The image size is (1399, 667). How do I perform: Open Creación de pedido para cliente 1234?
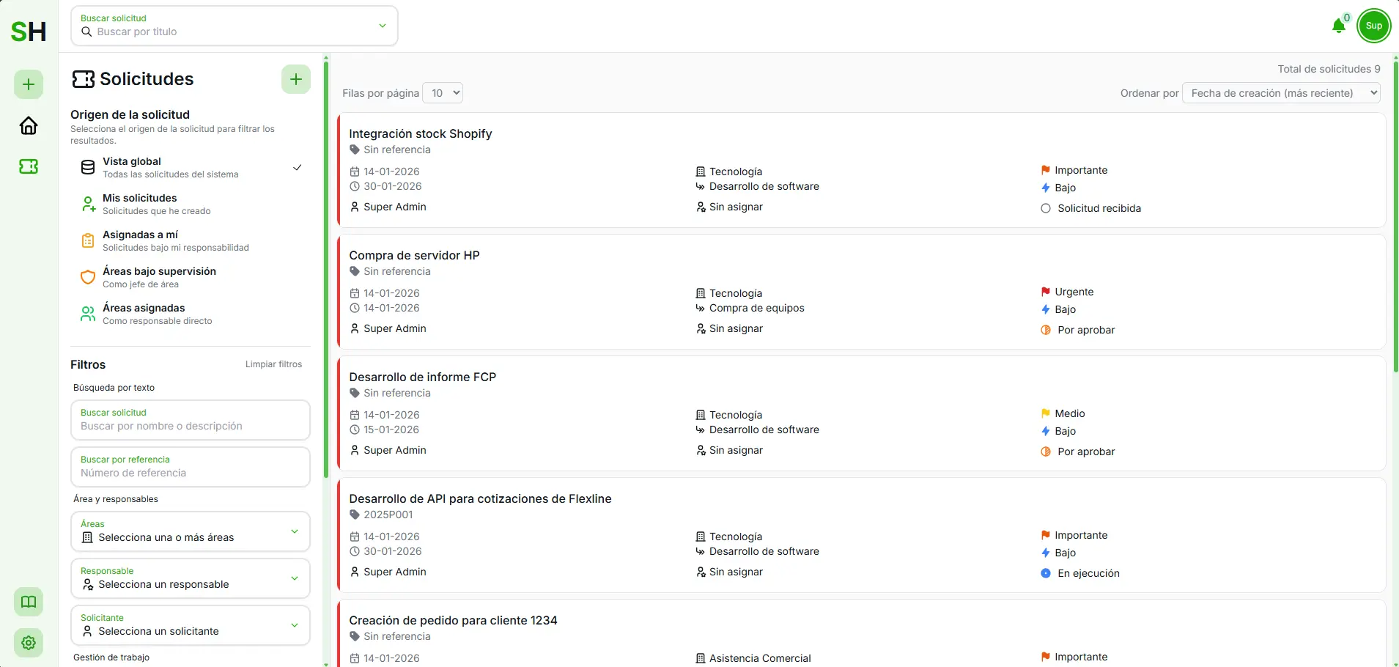pos(861,634)
